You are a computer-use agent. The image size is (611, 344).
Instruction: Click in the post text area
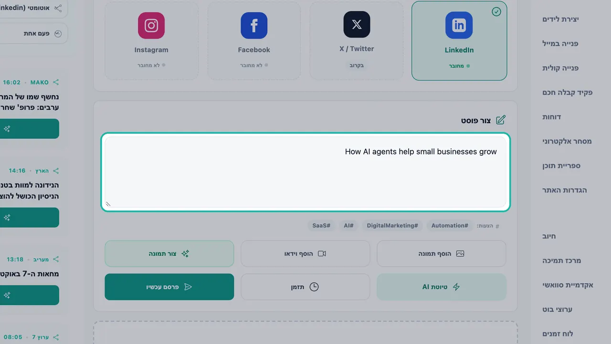(305, 172)
